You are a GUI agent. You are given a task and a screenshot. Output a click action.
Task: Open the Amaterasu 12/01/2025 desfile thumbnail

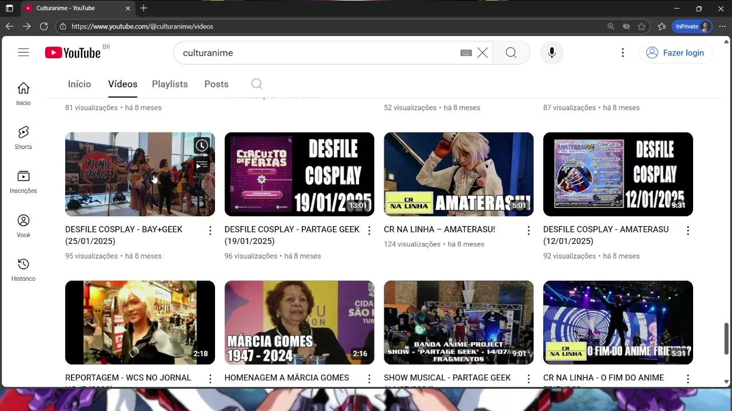[x=618, y=174]
